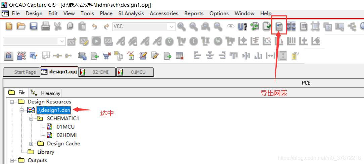Click the Cut scissors icon
364x164 pixels.
click(x=58, y=26)
